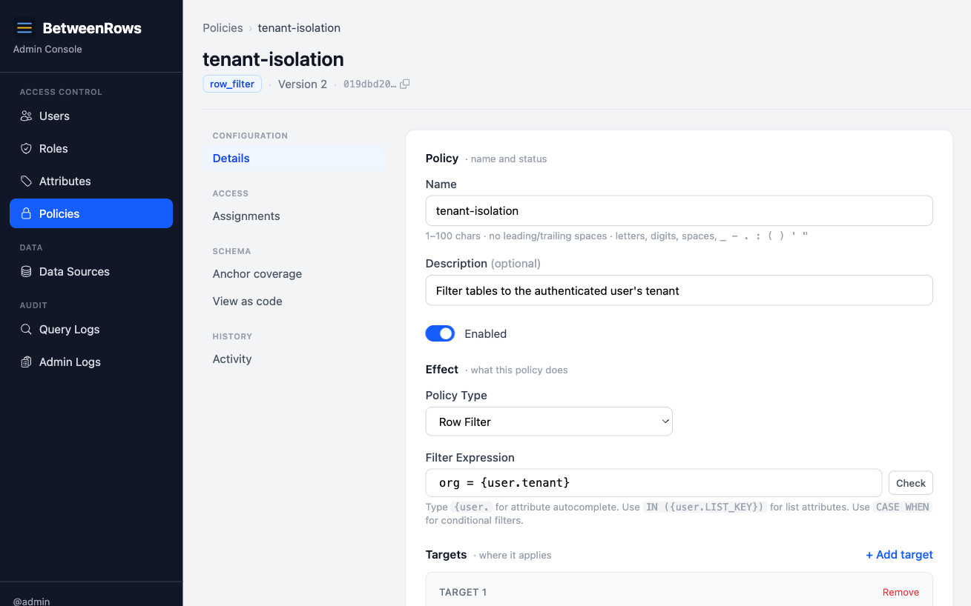Click the Admin Logs clipboard icon

tap(26, 362)
